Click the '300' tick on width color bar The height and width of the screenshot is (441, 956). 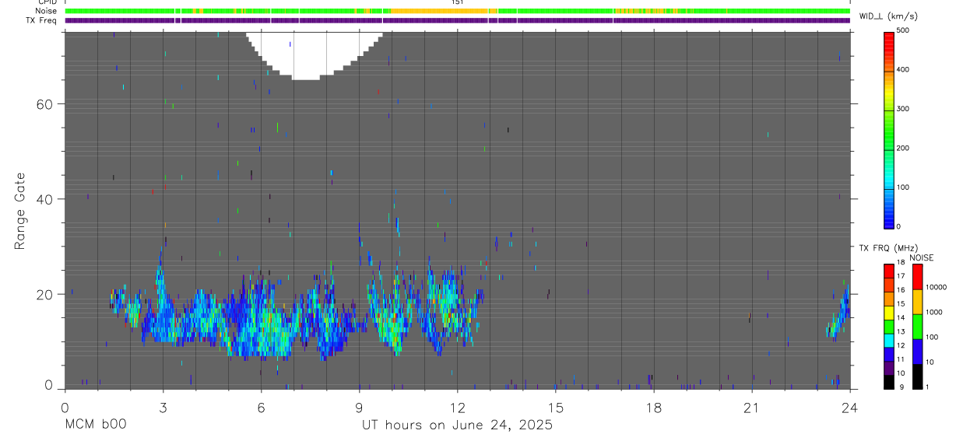(904, 109)
